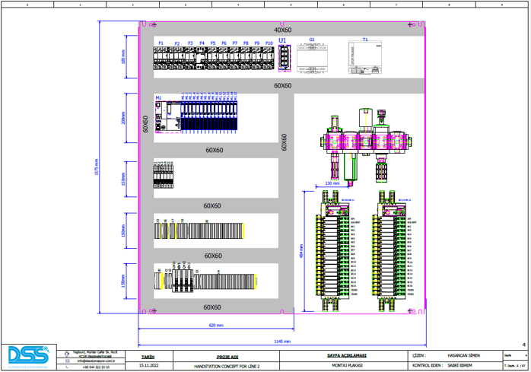
Task: Click the page number 4 above the title block
Action: (x=524, y=345)
